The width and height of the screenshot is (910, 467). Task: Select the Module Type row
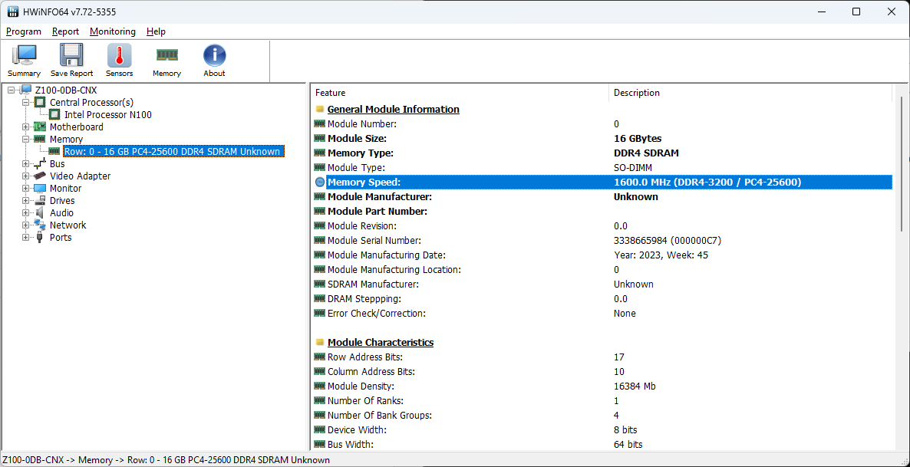(x=602, y=168)
